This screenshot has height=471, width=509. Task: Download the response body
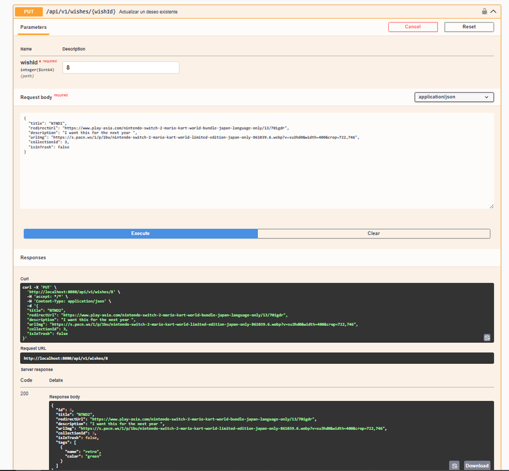(x=477, y=466)
